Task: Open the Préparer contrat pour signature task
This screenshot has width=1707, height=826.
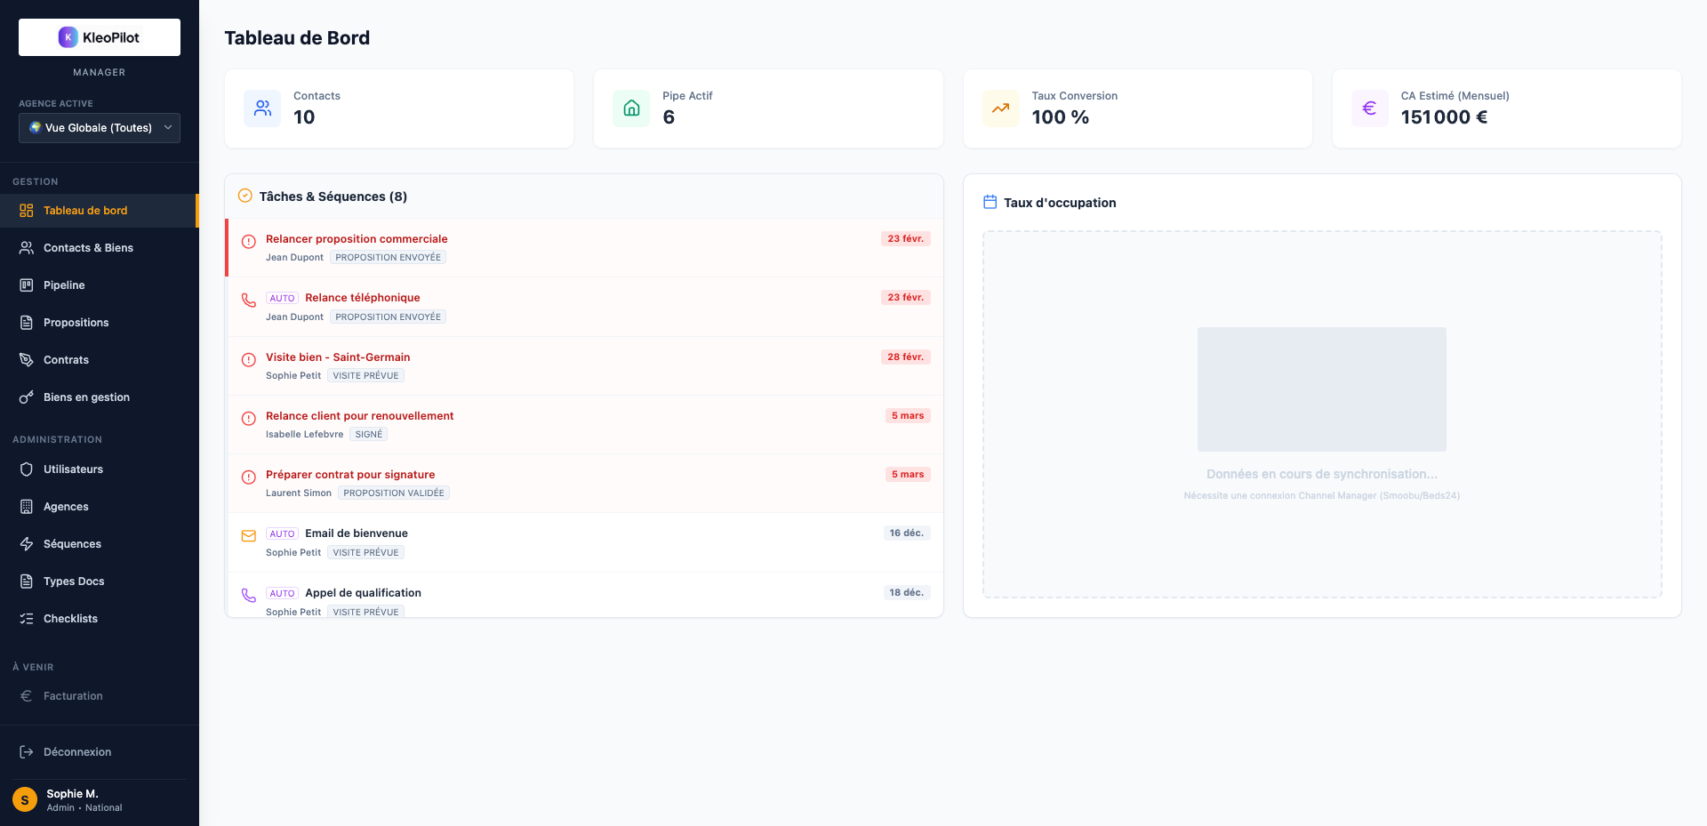Action: (350, 475)
